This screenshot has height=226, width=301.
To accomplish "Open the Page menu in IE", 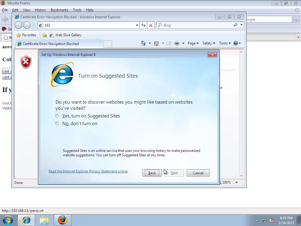I will click(193, 43).
